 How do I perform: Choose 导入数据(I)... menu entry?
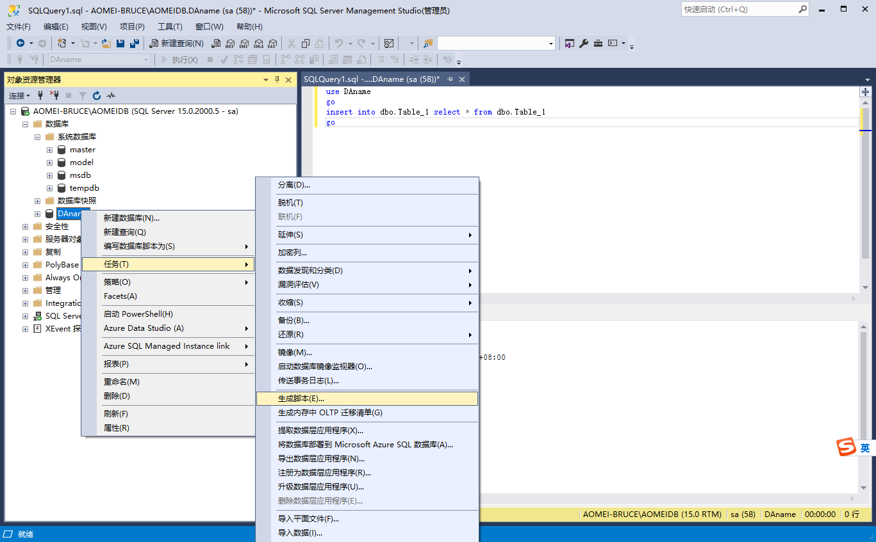[x=367, y=532]
